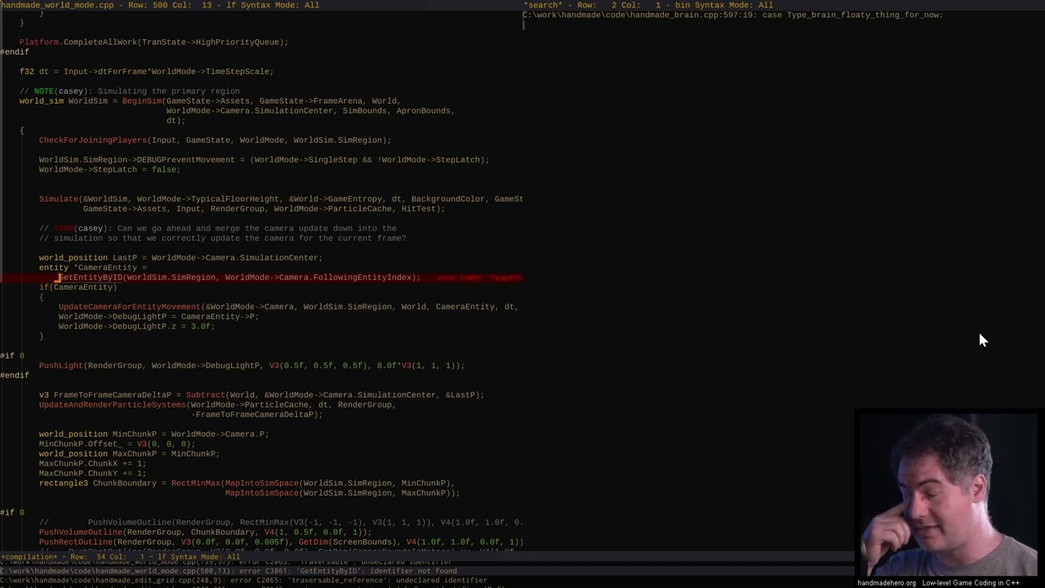Image resolution: width=1045 pixels, height=588 pixels.
Task: Click the MapIntoSimSpace MaxChunkP argument line
Action: (342, 492)
